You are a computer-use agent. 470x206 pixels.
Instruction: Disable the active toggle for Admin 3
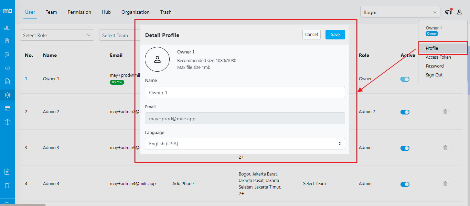pyautogui.click(x=405, y=148)
